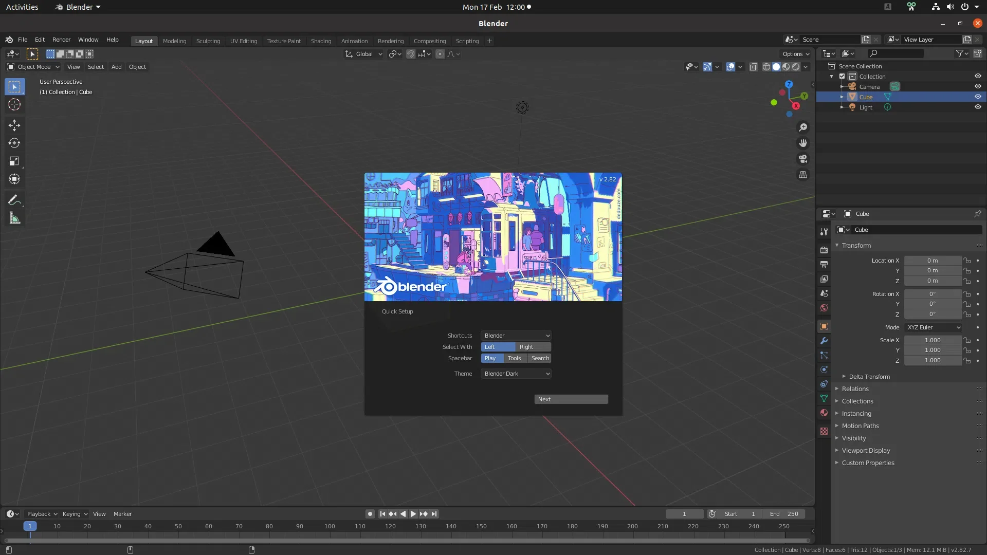This screenshot has width=987, height=555.
Task: Activate the Move tool
Action: (x=14, y=125)
